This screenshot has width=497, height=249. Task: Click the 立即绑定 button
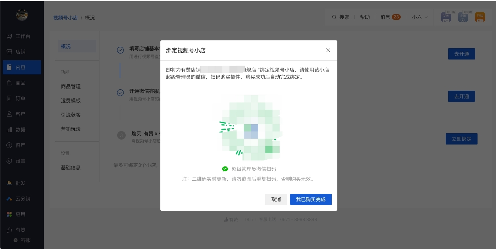462,139
